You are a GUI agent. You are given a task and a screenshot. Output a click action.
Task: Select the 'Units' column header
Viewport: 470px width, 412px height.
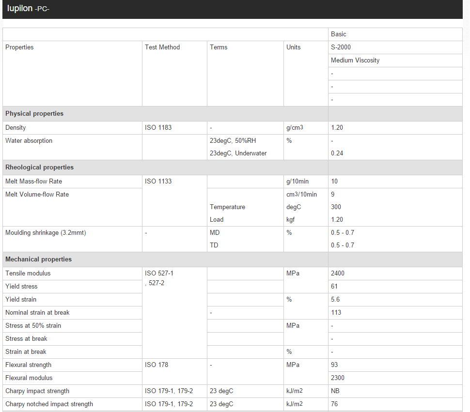tap(306, 74)
